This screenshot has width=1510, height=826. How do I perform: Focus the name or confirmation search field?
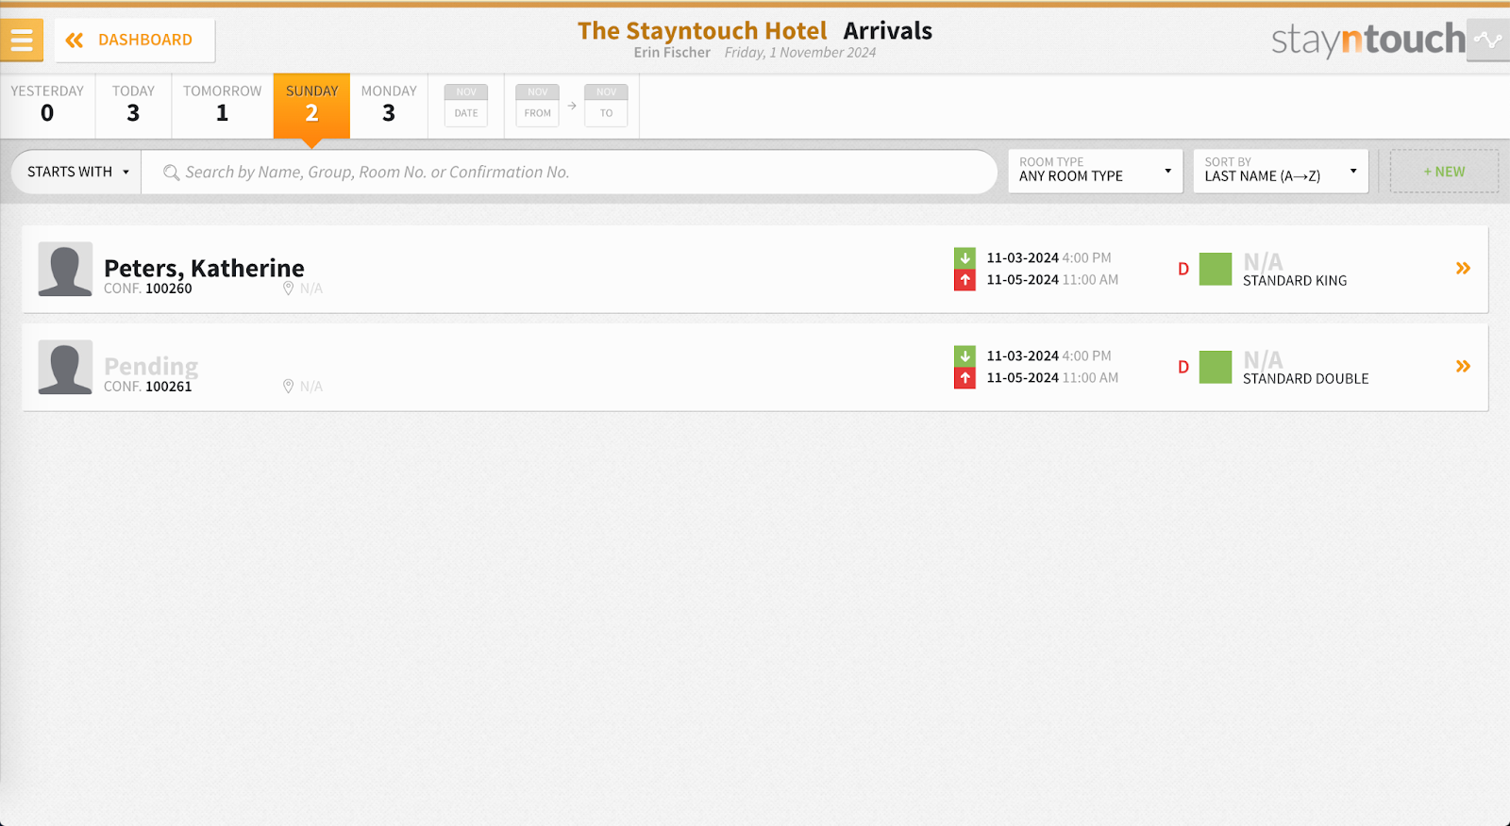(x=568, y=172)
